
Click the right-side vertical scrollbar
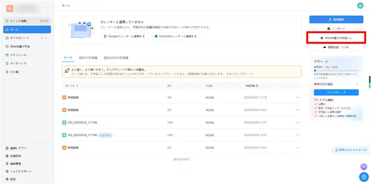coord(370,82)
